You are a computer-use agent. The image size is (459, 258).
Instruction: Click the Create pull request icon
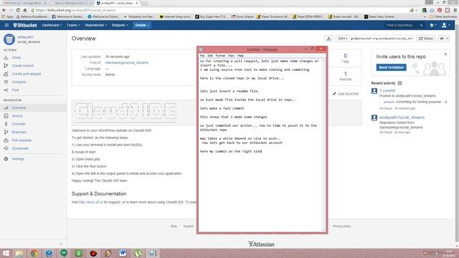[6, 74]
